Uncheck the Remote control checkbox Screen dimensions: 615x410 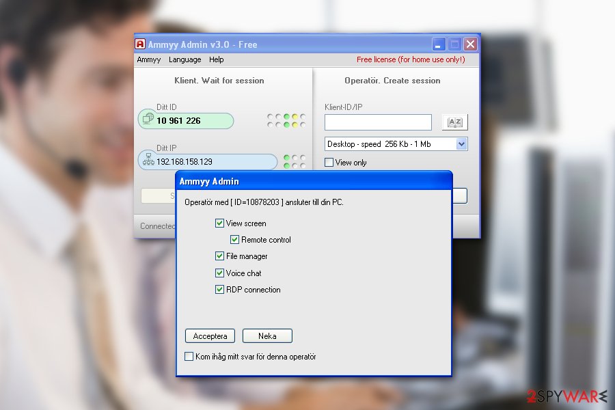234,239
